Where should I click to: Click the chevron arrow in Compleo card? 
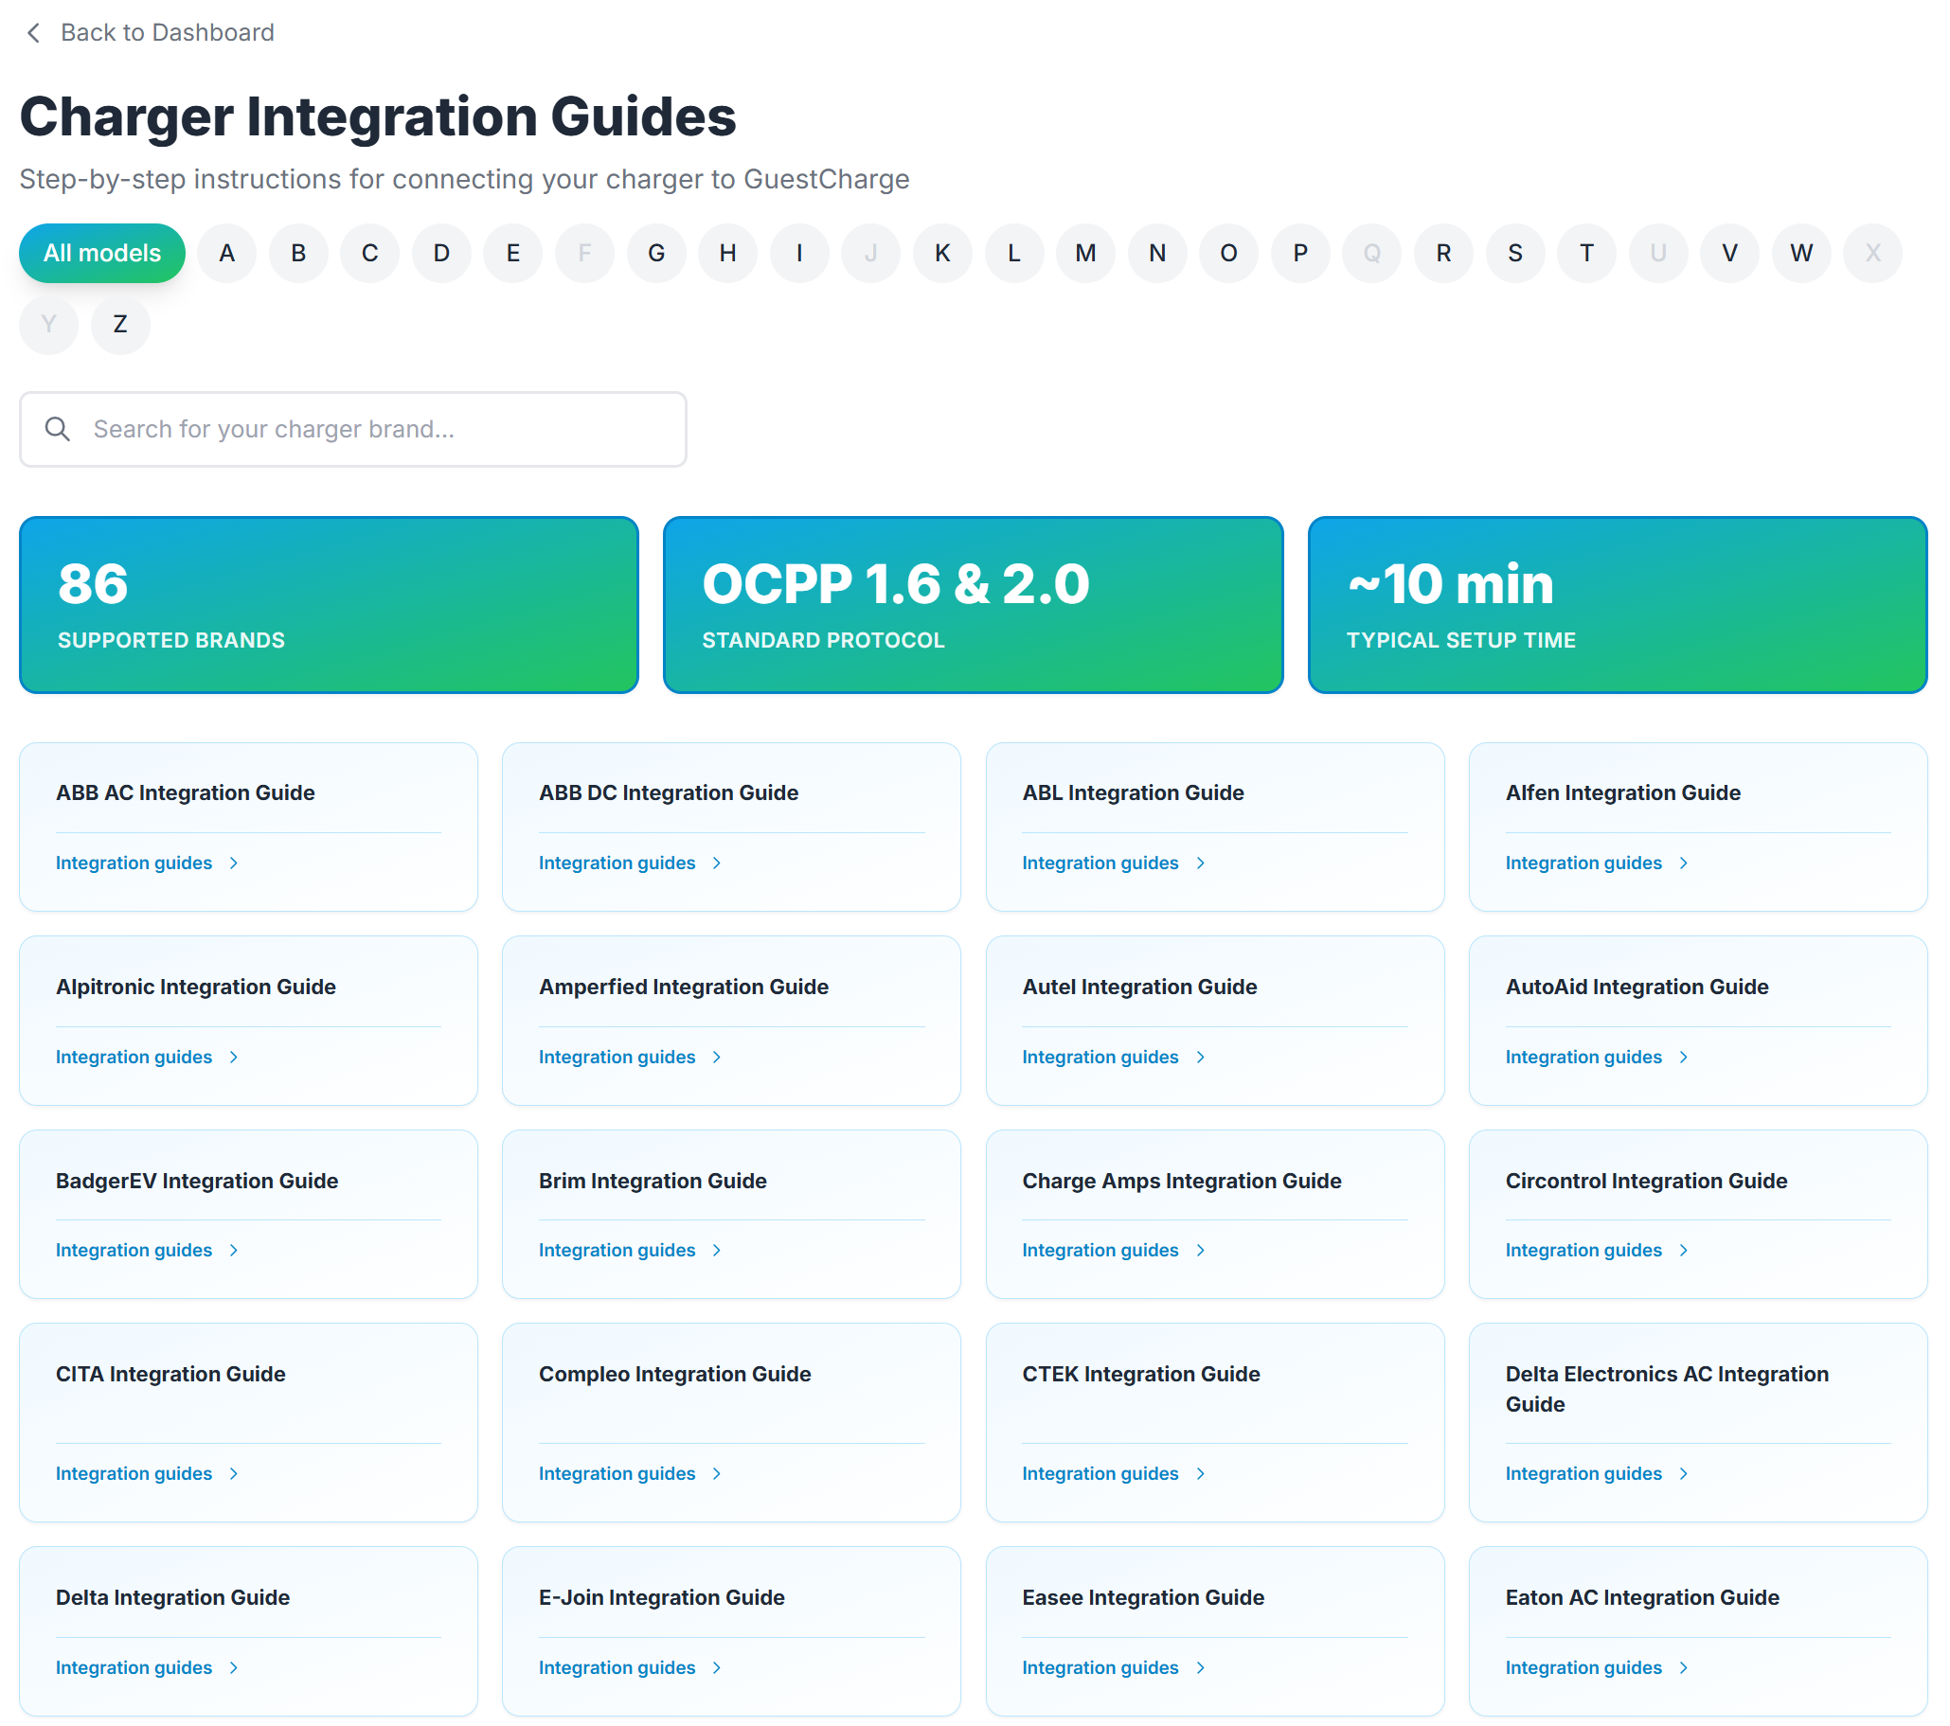tap(717, 1473)
